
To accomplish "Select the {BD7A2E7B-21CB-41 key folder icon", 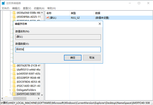I will pyautogui.click(x=14, y=65).
